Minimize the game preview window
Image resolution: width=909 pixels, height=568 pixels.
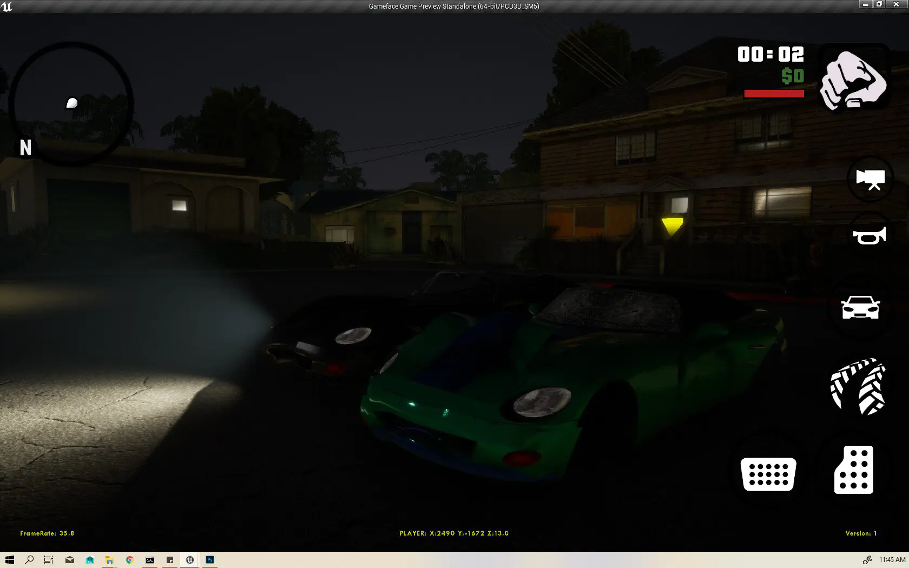tap(865, 4)
